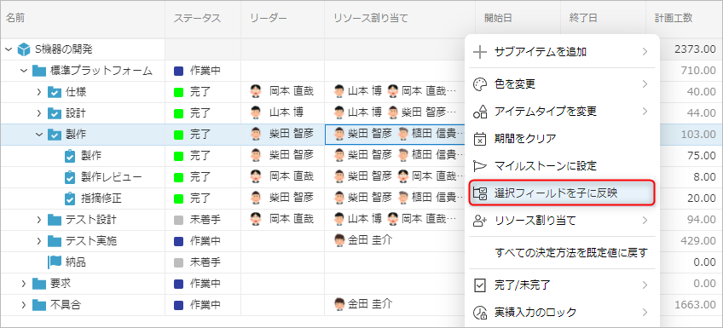The image size is (723, 328).
Task: Select 選択フィールドを子に反映 menu entry
Action: point(562,193)
